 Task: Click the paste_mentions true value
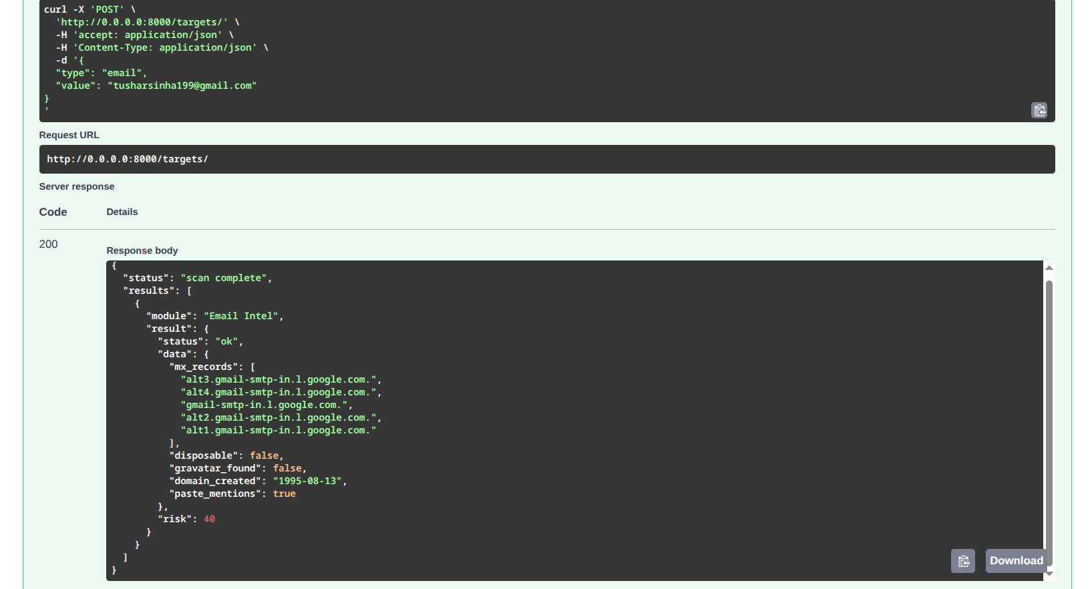click(x=284, y=494)
